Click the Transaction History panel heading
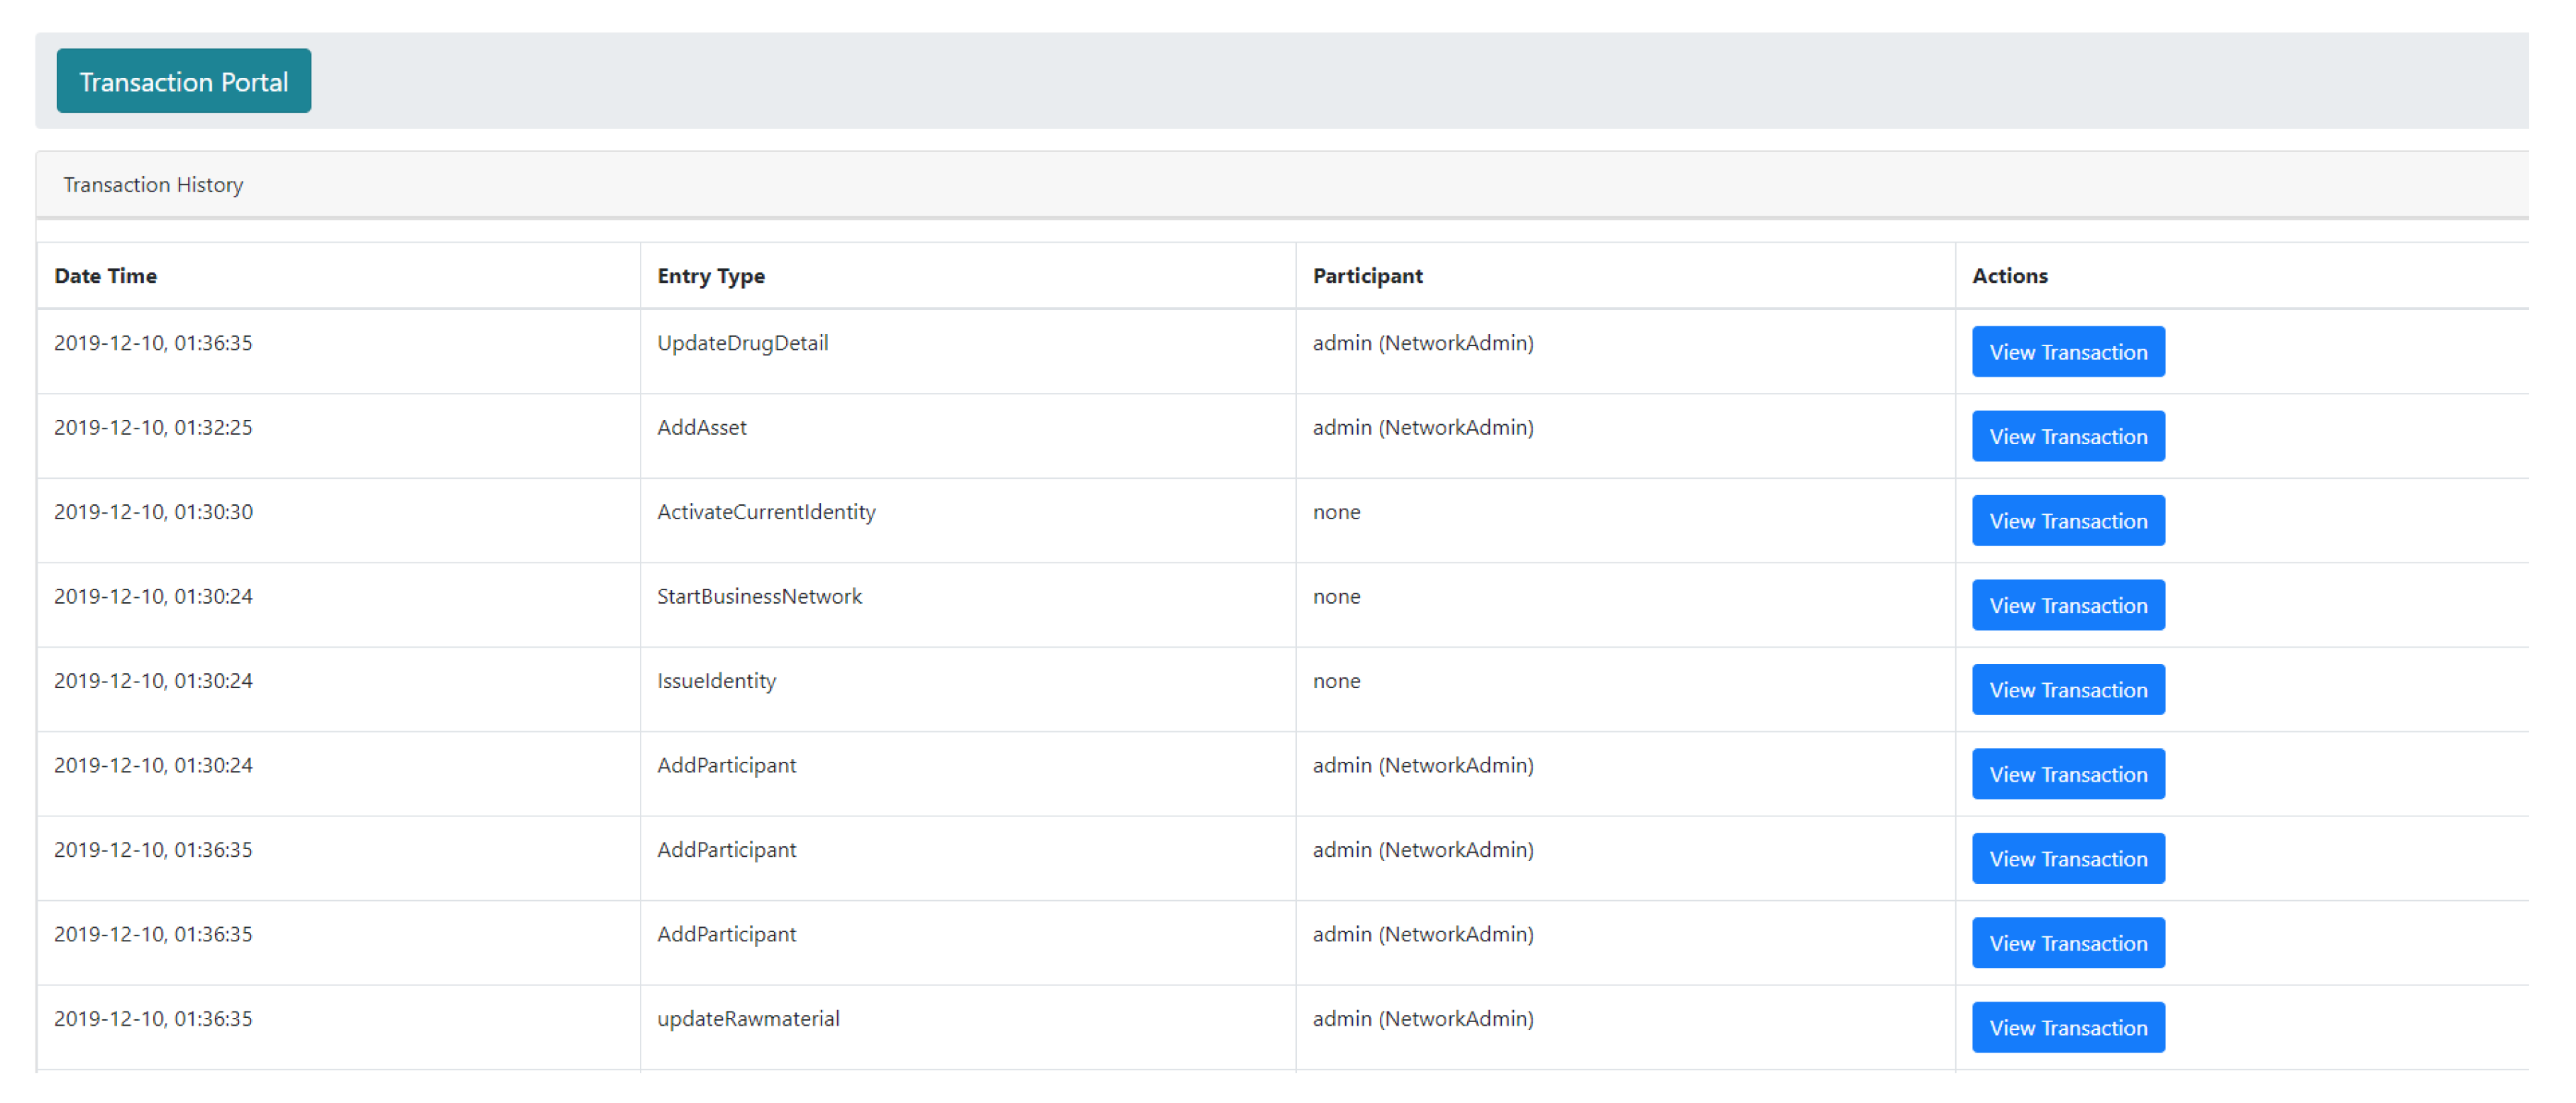2576x1103 pixels. tap(153, 185)
